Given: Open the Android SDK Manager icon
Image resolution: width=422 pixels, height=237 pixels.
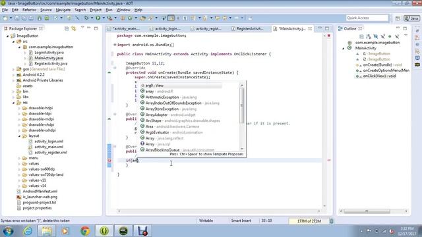Looking at the screenshot, I should [40, 18].
